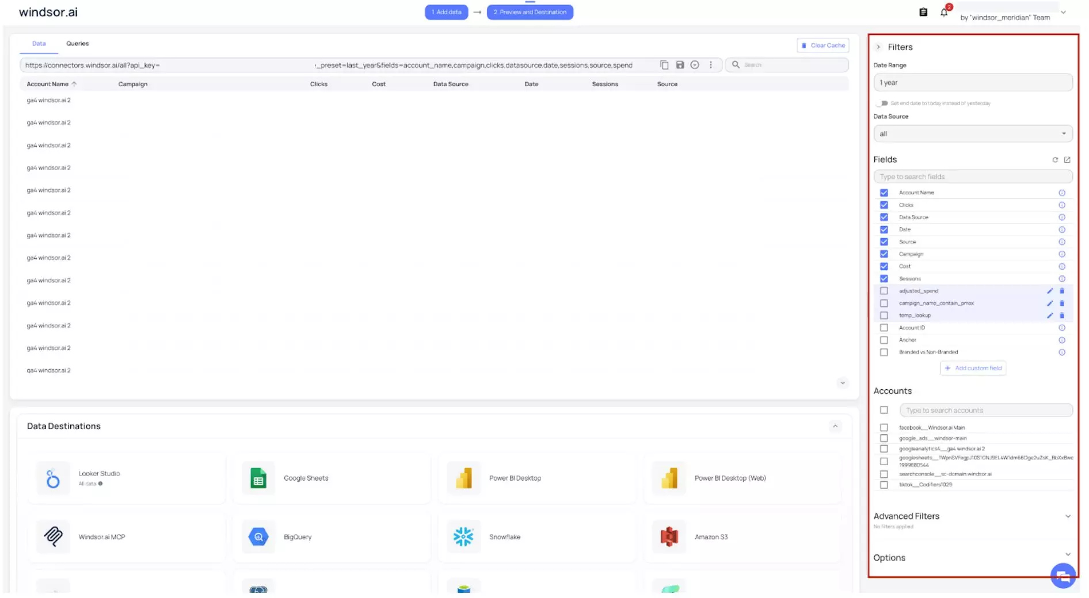Screen dimensions: 1089x598
Task: Open the Data Source dropdown
Action: click(973, 134)
